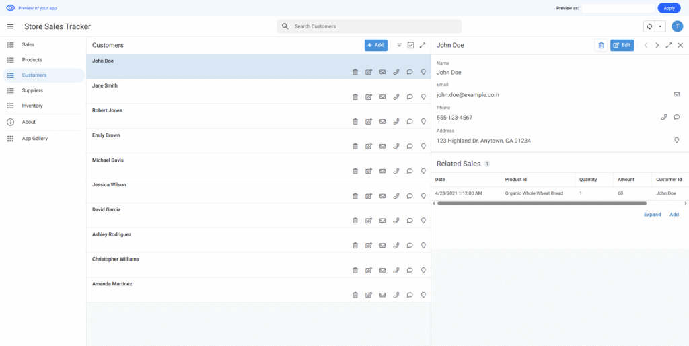Click the filter icon in Customers header

point(399,45)
